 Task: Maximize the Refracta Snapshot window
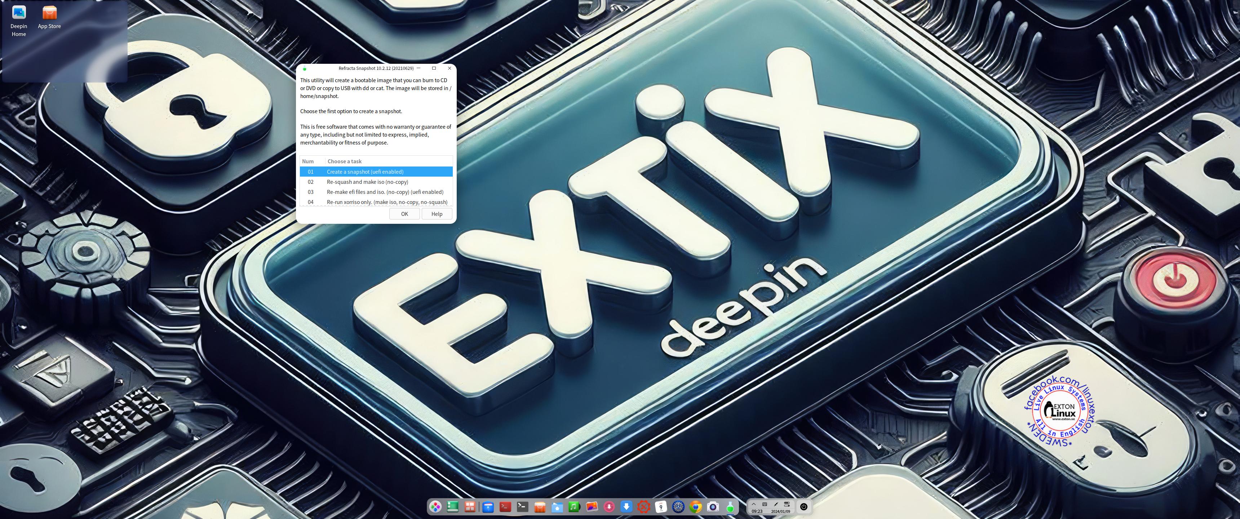(x=434, y=68)
